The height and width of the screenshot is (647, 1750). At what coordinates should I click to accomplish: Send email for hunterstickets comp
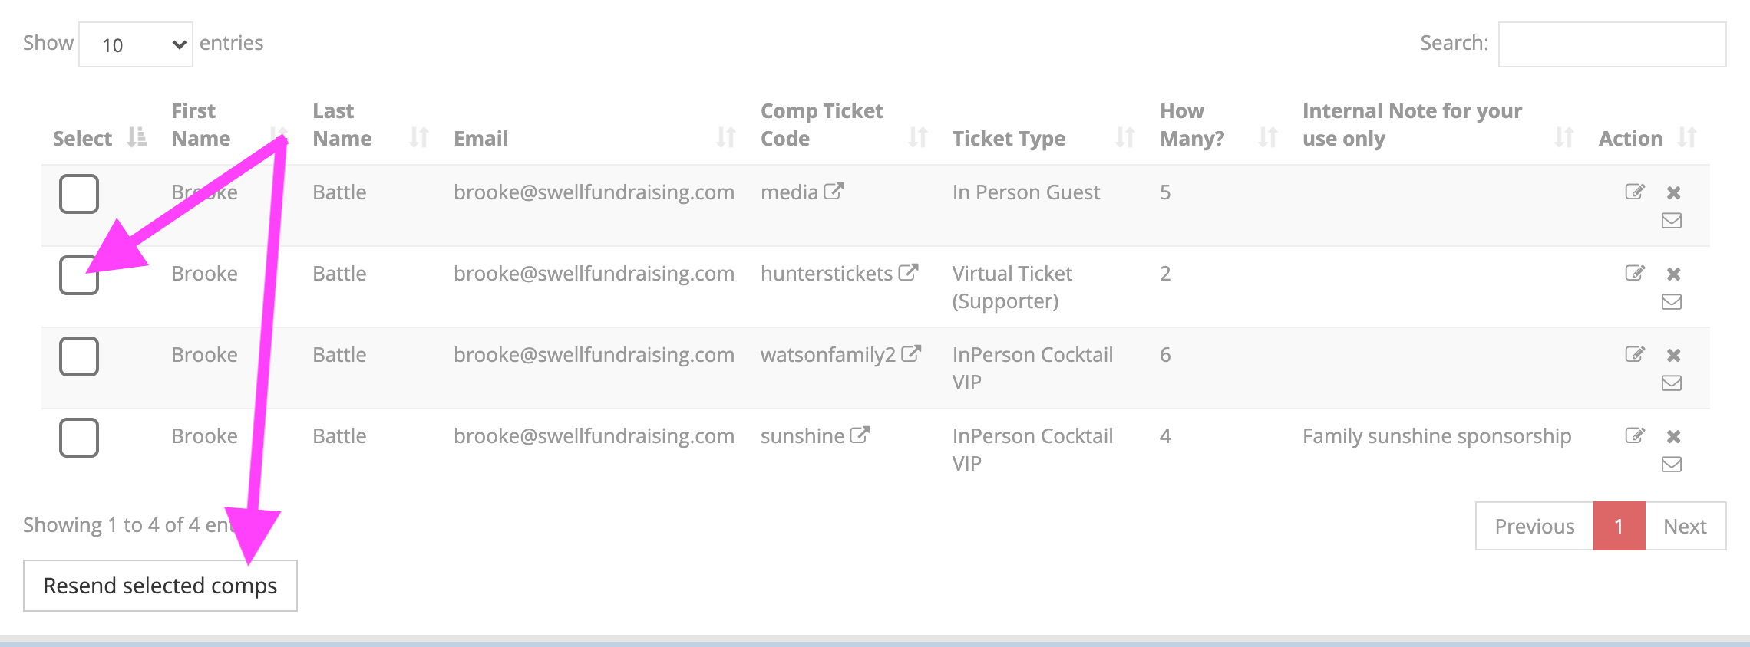coord(1671,302)
